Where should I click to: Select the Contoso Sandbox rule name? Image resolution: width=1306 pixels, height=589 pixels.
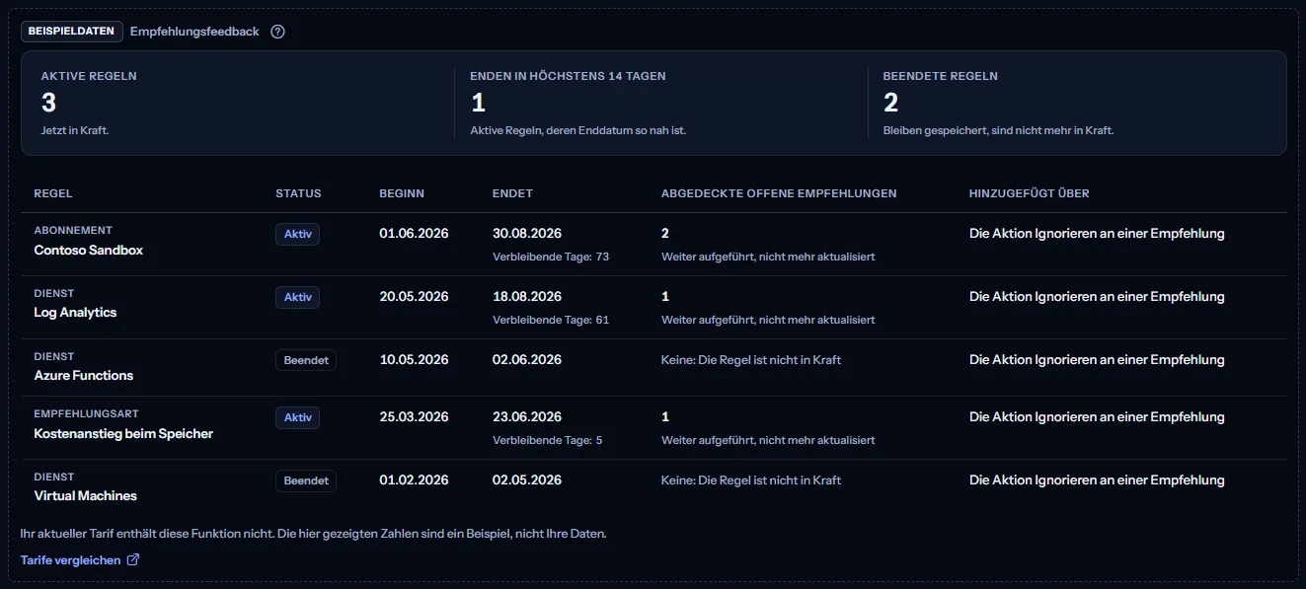pos(89,251)
